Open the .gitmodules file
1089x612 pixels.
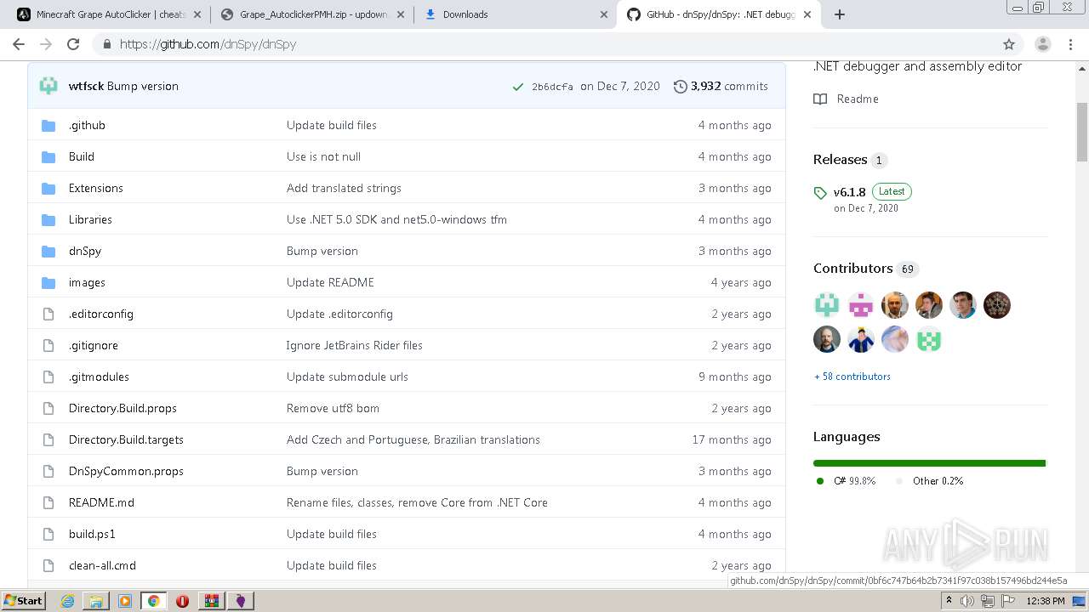[x=99, y=377]
